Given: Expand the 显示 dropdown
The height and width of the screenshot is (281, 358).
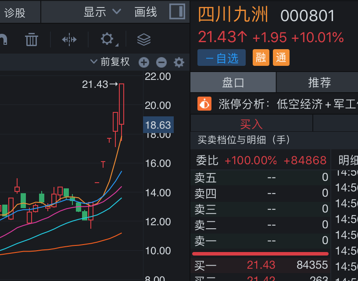Looking at the screenshot, I should (102, 12).
